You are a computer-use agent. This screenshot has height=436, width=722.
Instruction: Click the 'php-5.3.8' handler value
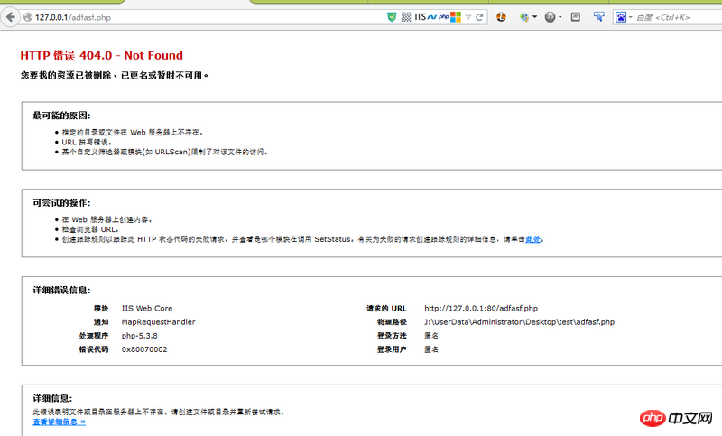(140, 336)
